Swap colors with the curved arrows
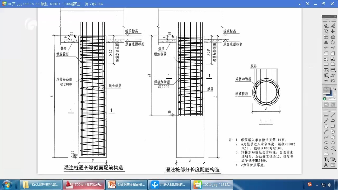 click(335, 88)
